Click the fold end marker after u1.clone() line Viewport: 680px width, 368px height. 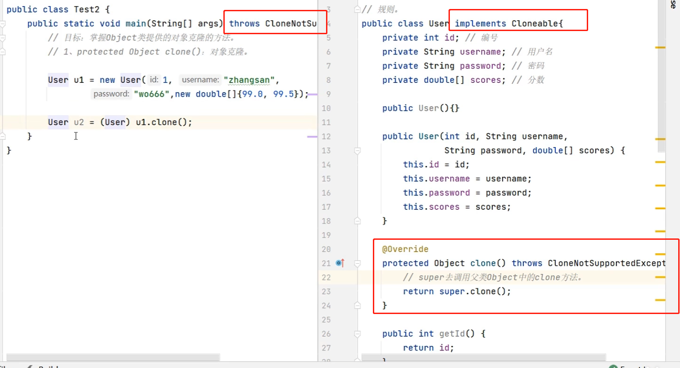click(x=2, y=136)
